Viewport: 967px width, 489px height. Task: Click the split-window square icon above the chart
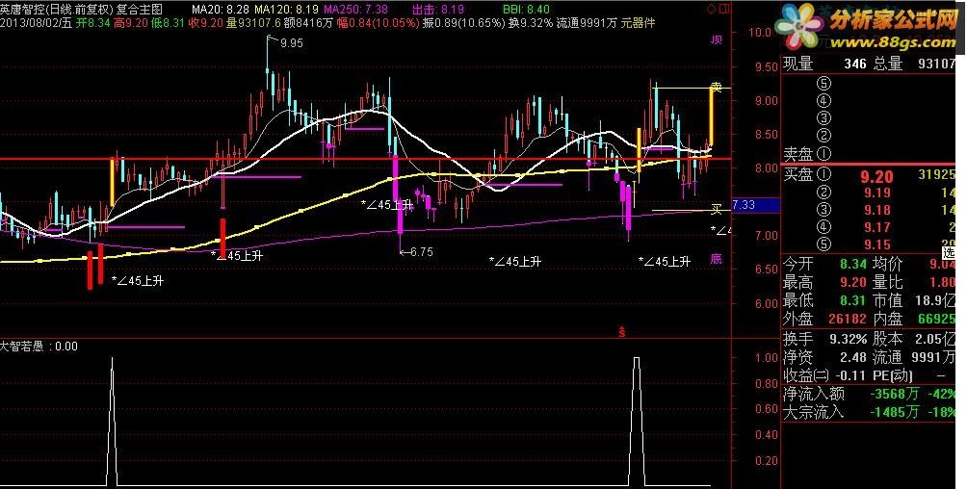coord(724,9)
